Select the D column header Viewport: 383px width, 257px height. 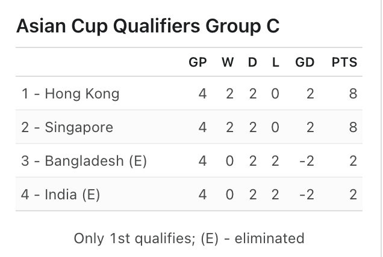pyautogui.click(x=252, y=62)
